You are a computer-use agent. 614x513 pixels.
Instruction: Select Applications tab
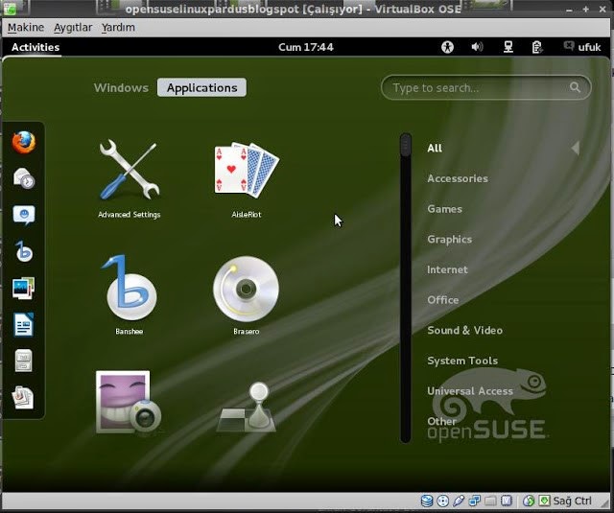(x=201, y=87)
